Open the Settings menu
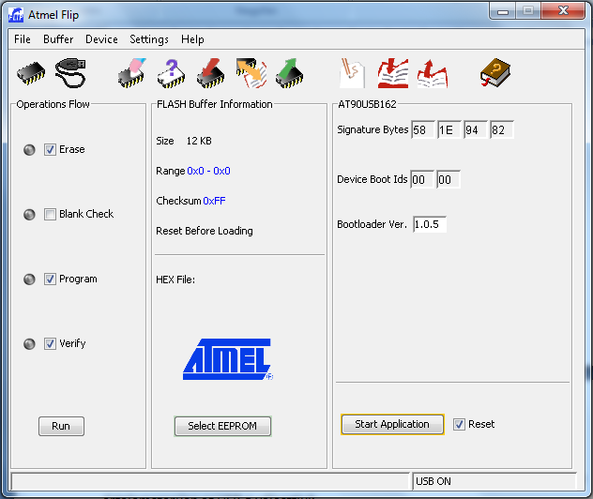 149,39
